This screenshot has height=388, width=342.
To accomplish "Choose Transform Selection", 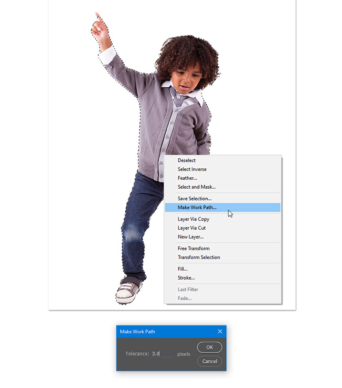I will tap(223, 258).
